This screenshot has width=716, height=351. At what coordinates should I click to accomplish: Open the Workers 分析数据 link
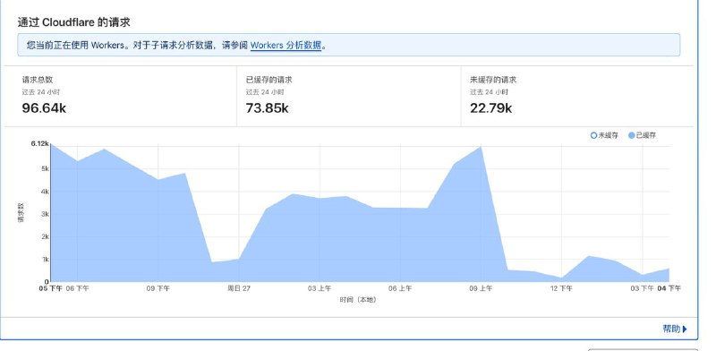pos(286,46)
